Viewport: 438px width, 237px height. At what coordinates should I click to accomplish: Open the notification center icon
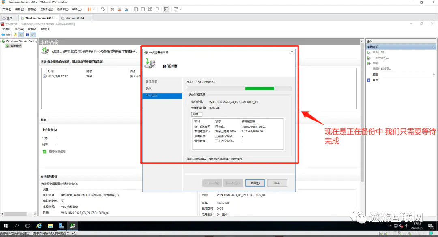click(x=431, y=226)
